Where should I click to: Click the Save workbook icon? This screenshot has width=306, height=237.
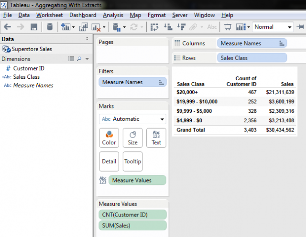pos(34,27)
